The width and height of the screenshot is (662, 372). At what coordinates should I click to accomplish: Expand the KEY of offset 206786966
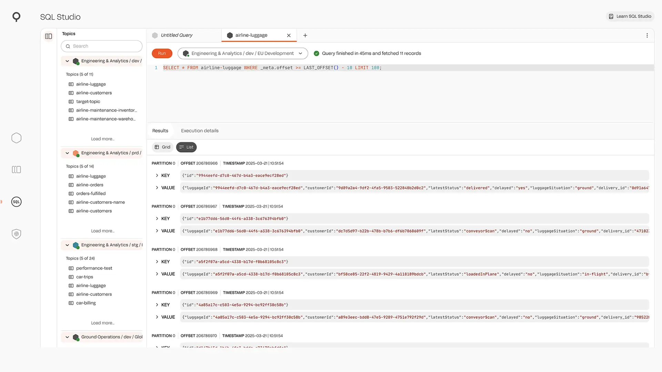[x=157, y=175]
